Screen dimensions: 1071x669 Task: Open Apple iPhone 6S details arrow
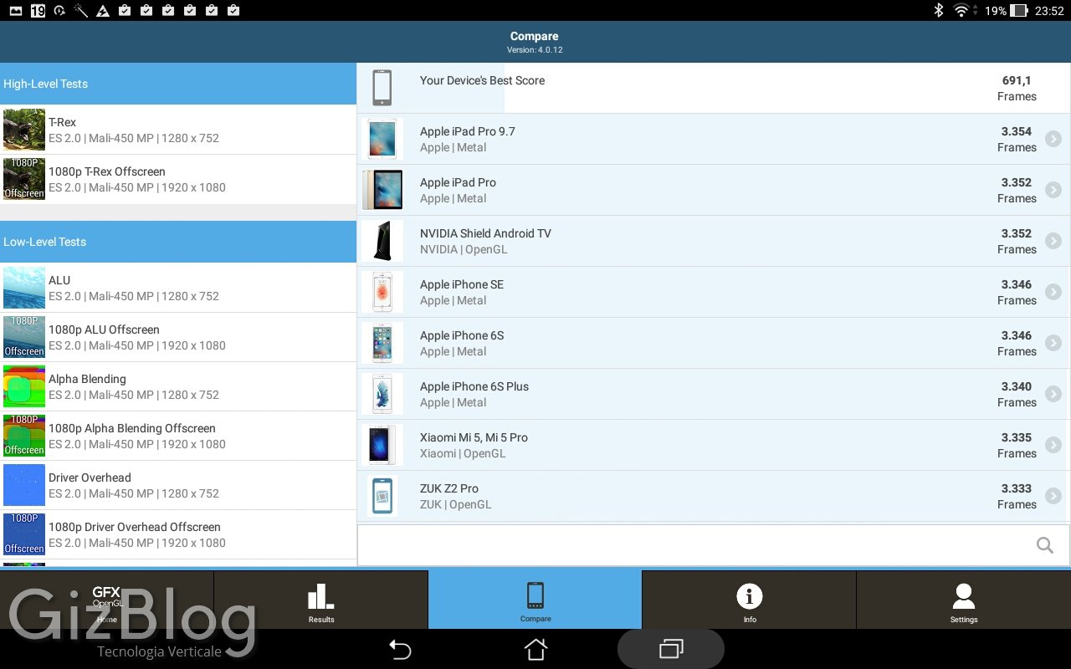[x=1053, y=343]
